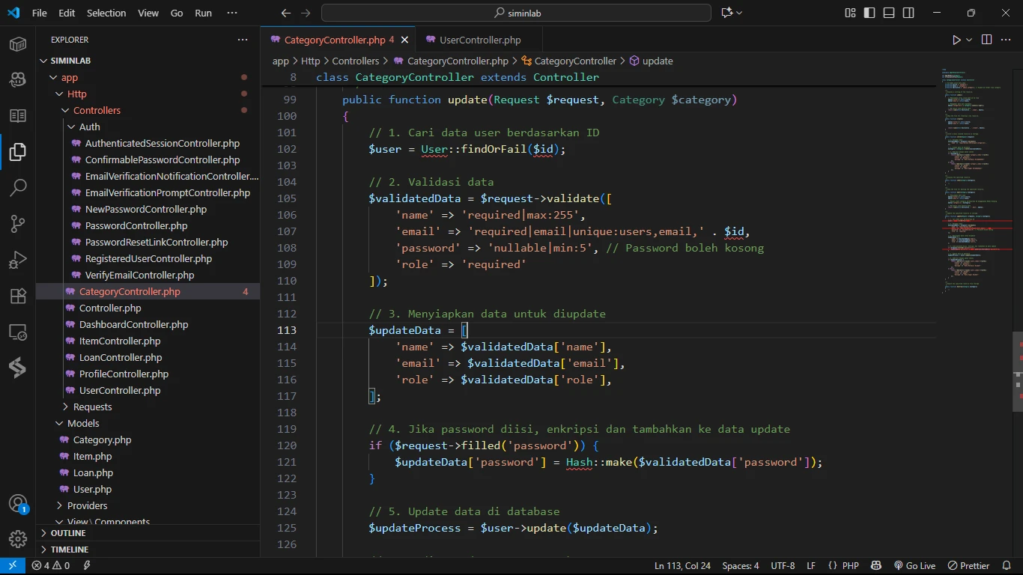Screen dimensions: 1023x575
Task: Open the Source Control view
Action: point(18,224)
